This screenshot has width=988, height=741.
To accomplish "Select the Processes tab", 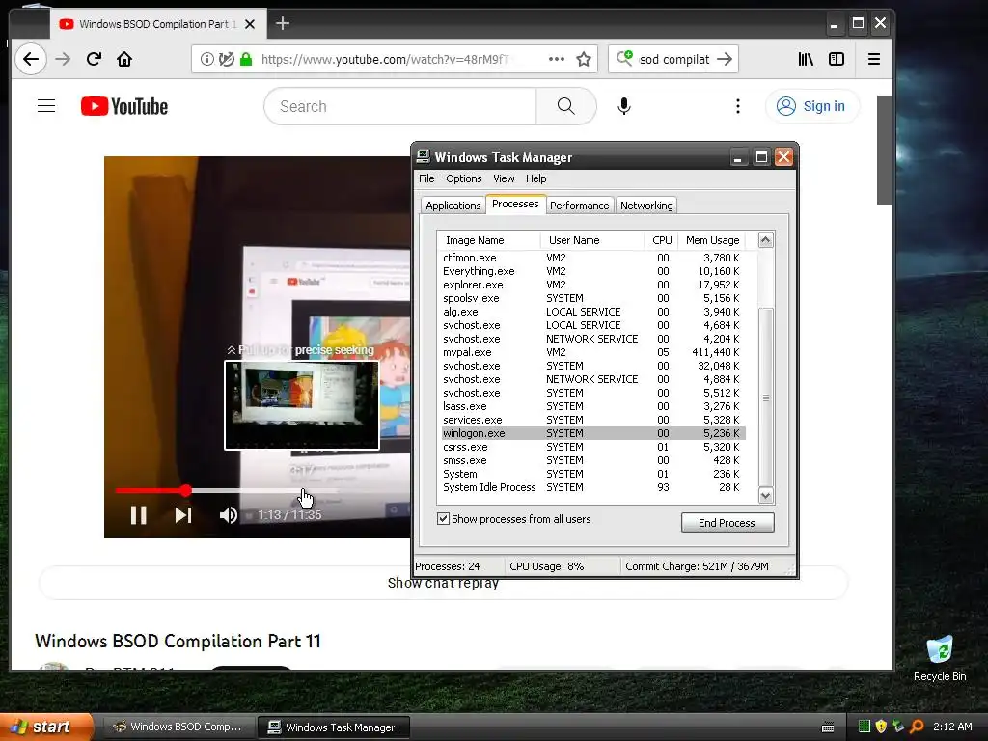I will point(515,205).
